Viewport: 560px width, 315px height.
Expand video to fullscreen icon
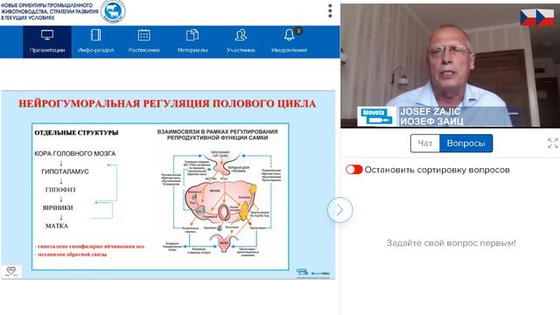(x=553, y=143)
